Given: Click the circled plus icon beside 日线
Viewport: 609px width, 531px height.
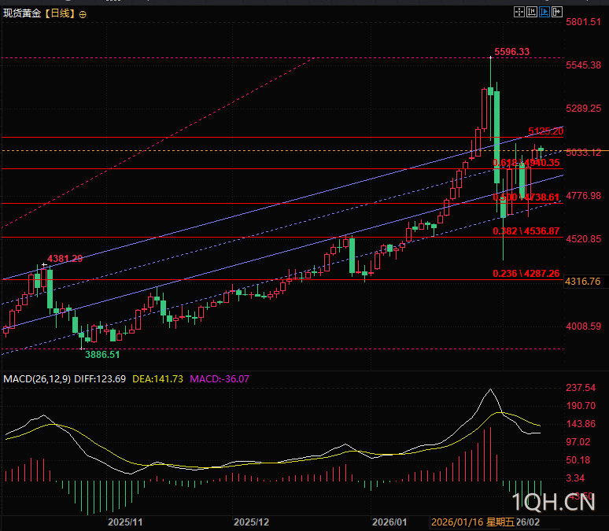Looking at the screenshot, I should [83, 15].
